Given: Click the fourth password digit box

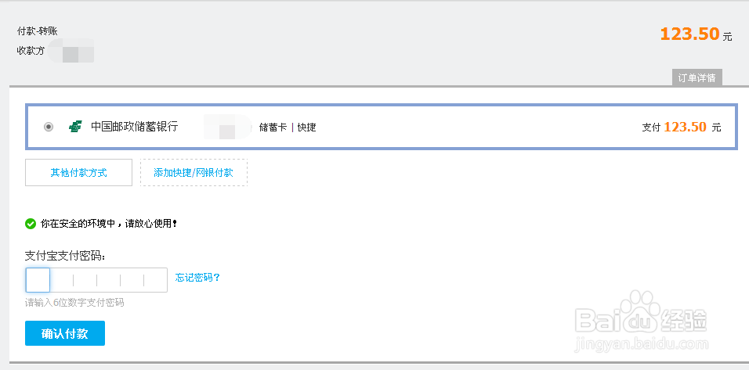Looking at the screenshot, I should [x=108, y=280].
